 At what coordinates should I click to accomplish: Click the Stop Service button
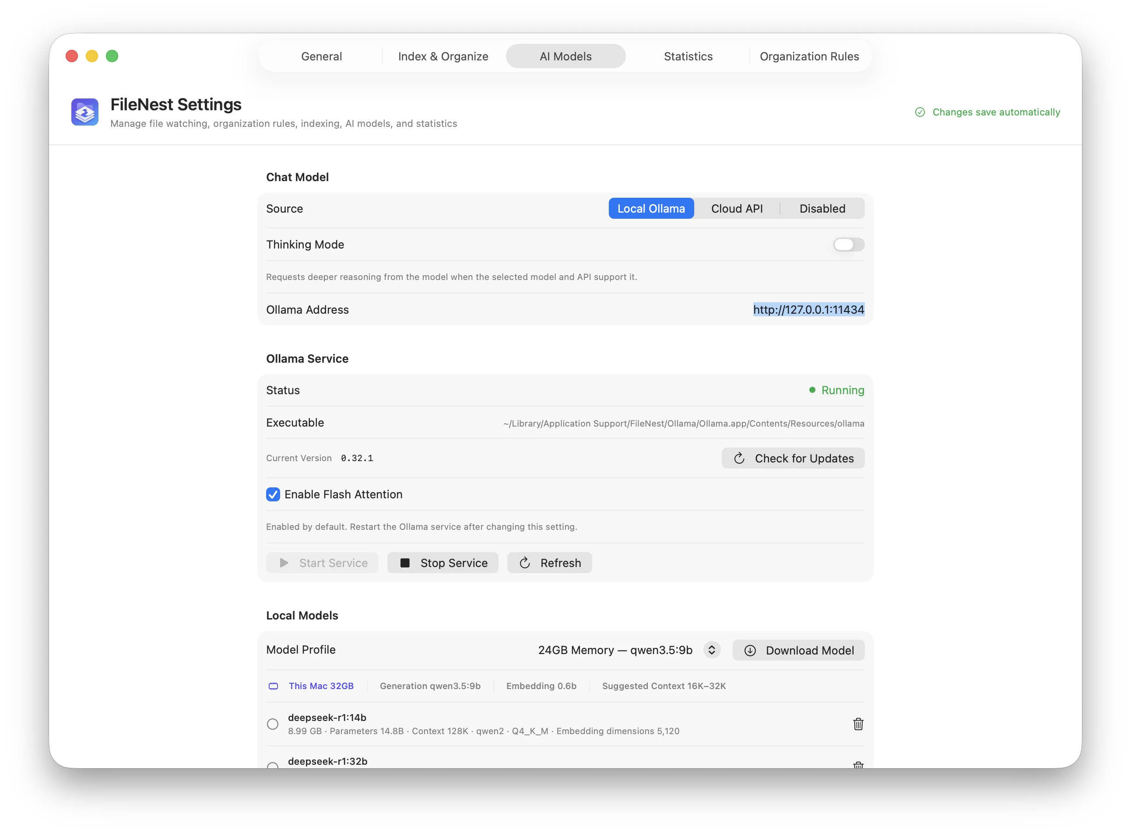(443, 563)
